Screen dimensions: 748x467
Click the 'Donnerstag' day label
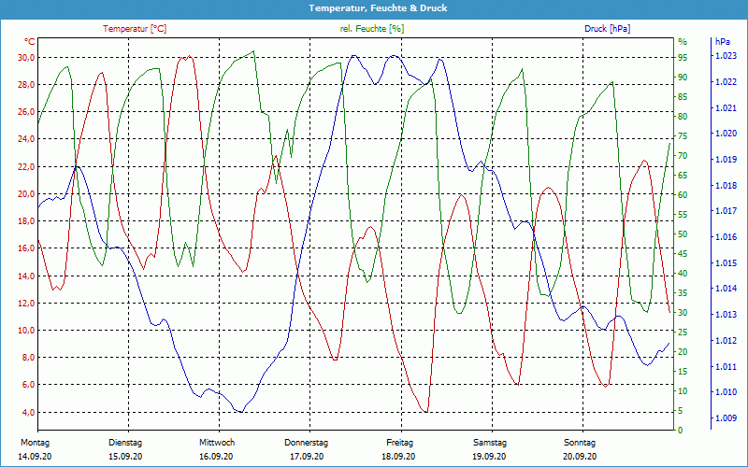[307, 442]
